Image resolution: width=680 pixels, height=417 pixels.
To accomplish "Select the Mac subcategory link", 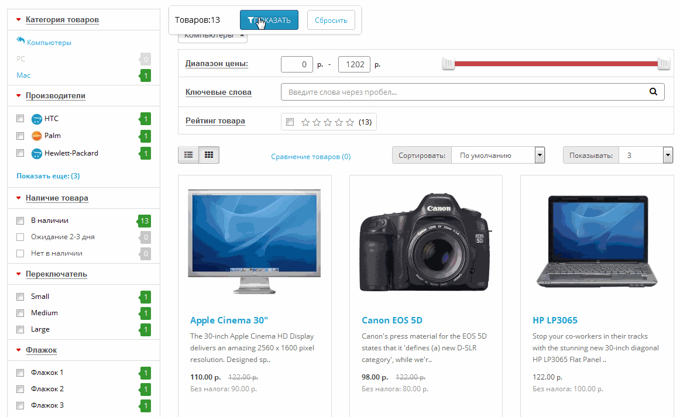I will 23,75.
